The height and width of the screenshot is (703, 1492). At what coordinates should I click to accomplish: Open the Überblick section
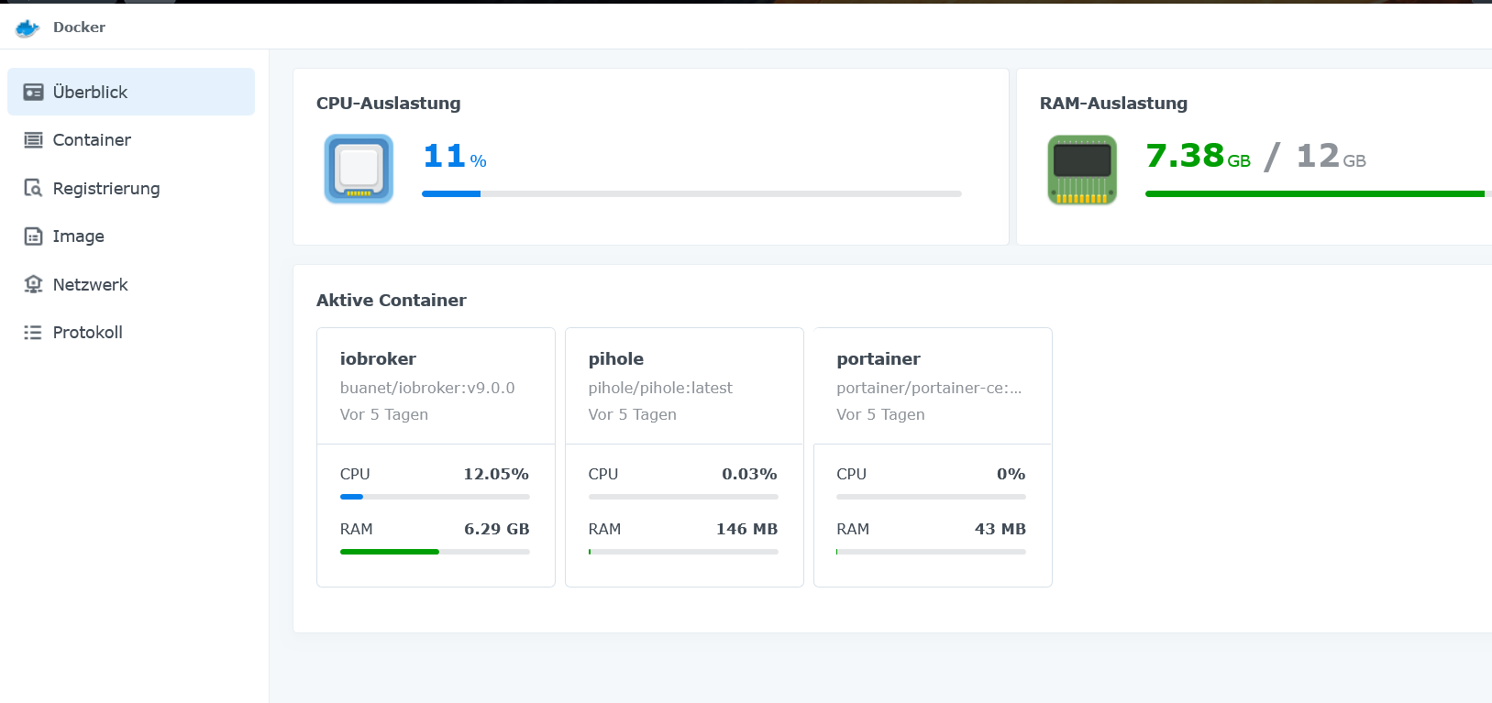pyautogui.click(x=131, y=92)
